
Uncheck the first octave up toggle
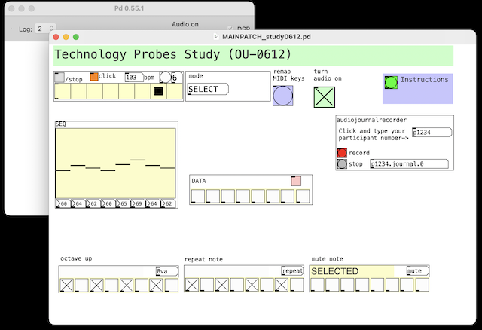pyautogui.click(x=66, y=285)
